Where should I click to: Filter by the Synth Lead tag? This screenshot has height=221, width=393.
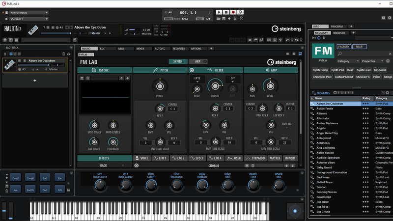[x=364, y=70]
